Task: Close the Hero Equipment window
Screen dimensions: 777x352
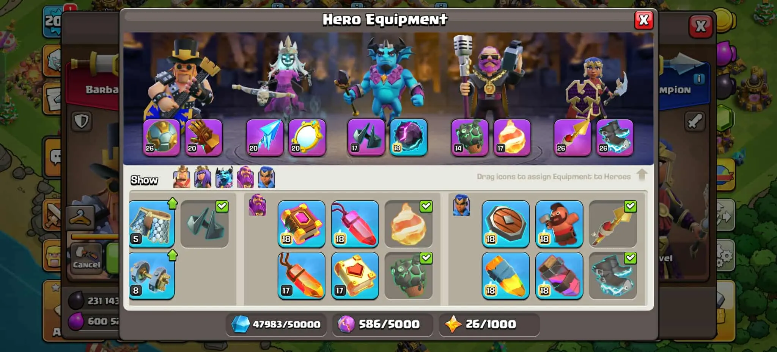Action: click(644, 20)
